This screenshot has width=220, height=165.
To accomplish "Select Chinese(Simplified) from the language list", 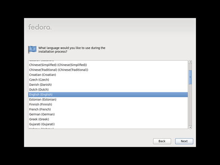I will pyautogui.click(x=108, y=65).
